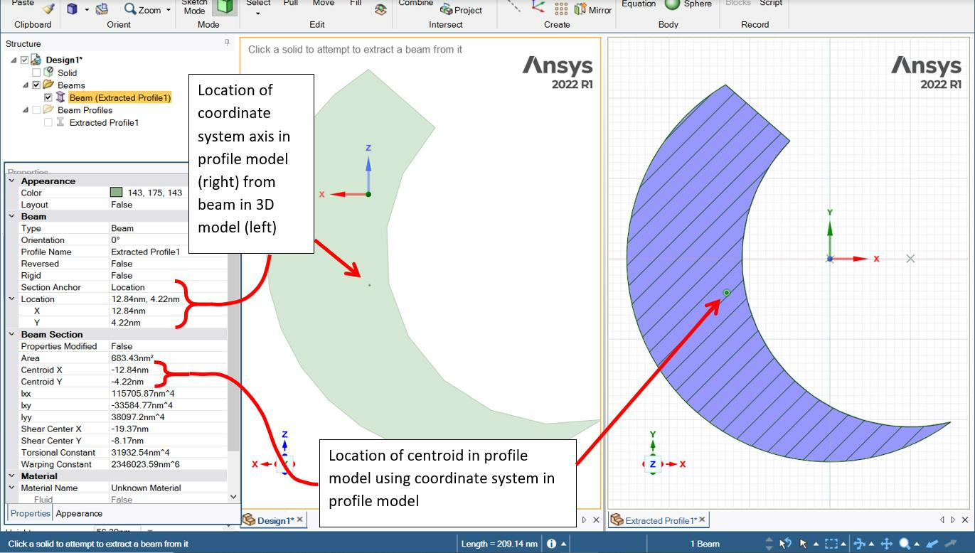Collapse the Beams folder in Structure tree
Image resolution: width=975 pixels, height=553 pixels.
[26, 85]
